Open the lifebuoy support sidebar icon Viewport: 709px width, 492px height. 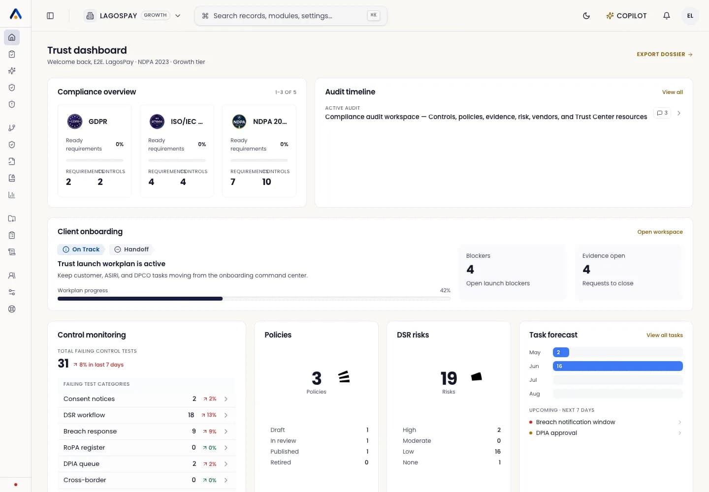click(x=12, y=309)
